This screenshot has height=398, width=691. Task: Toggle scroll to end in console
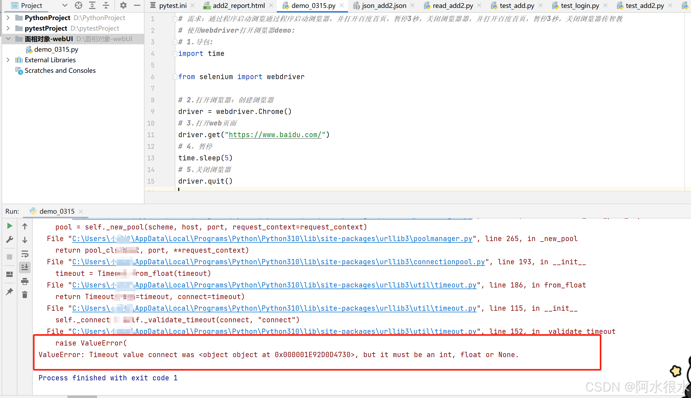click(x=25, y=267)
